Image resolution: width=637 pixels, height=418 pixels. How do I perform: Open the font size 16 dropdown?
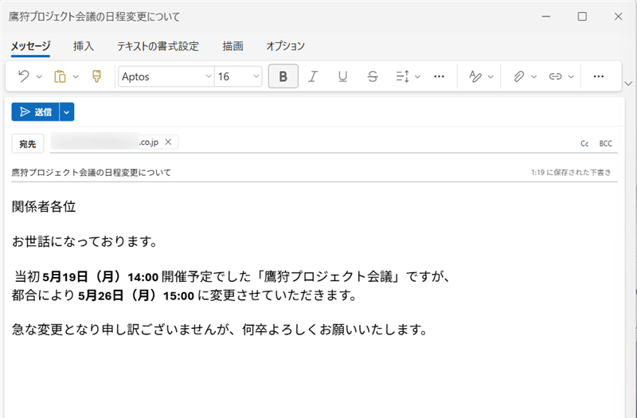(256, 76)
